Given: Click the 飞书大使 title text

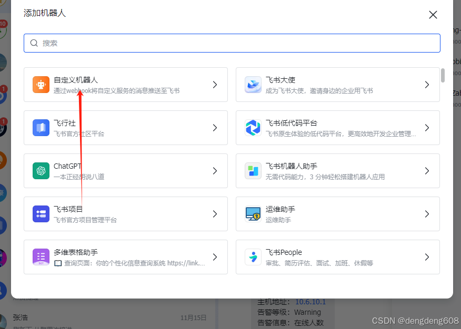Looking at the screenshot, I should pyautogui.click(x=280, y=80).
